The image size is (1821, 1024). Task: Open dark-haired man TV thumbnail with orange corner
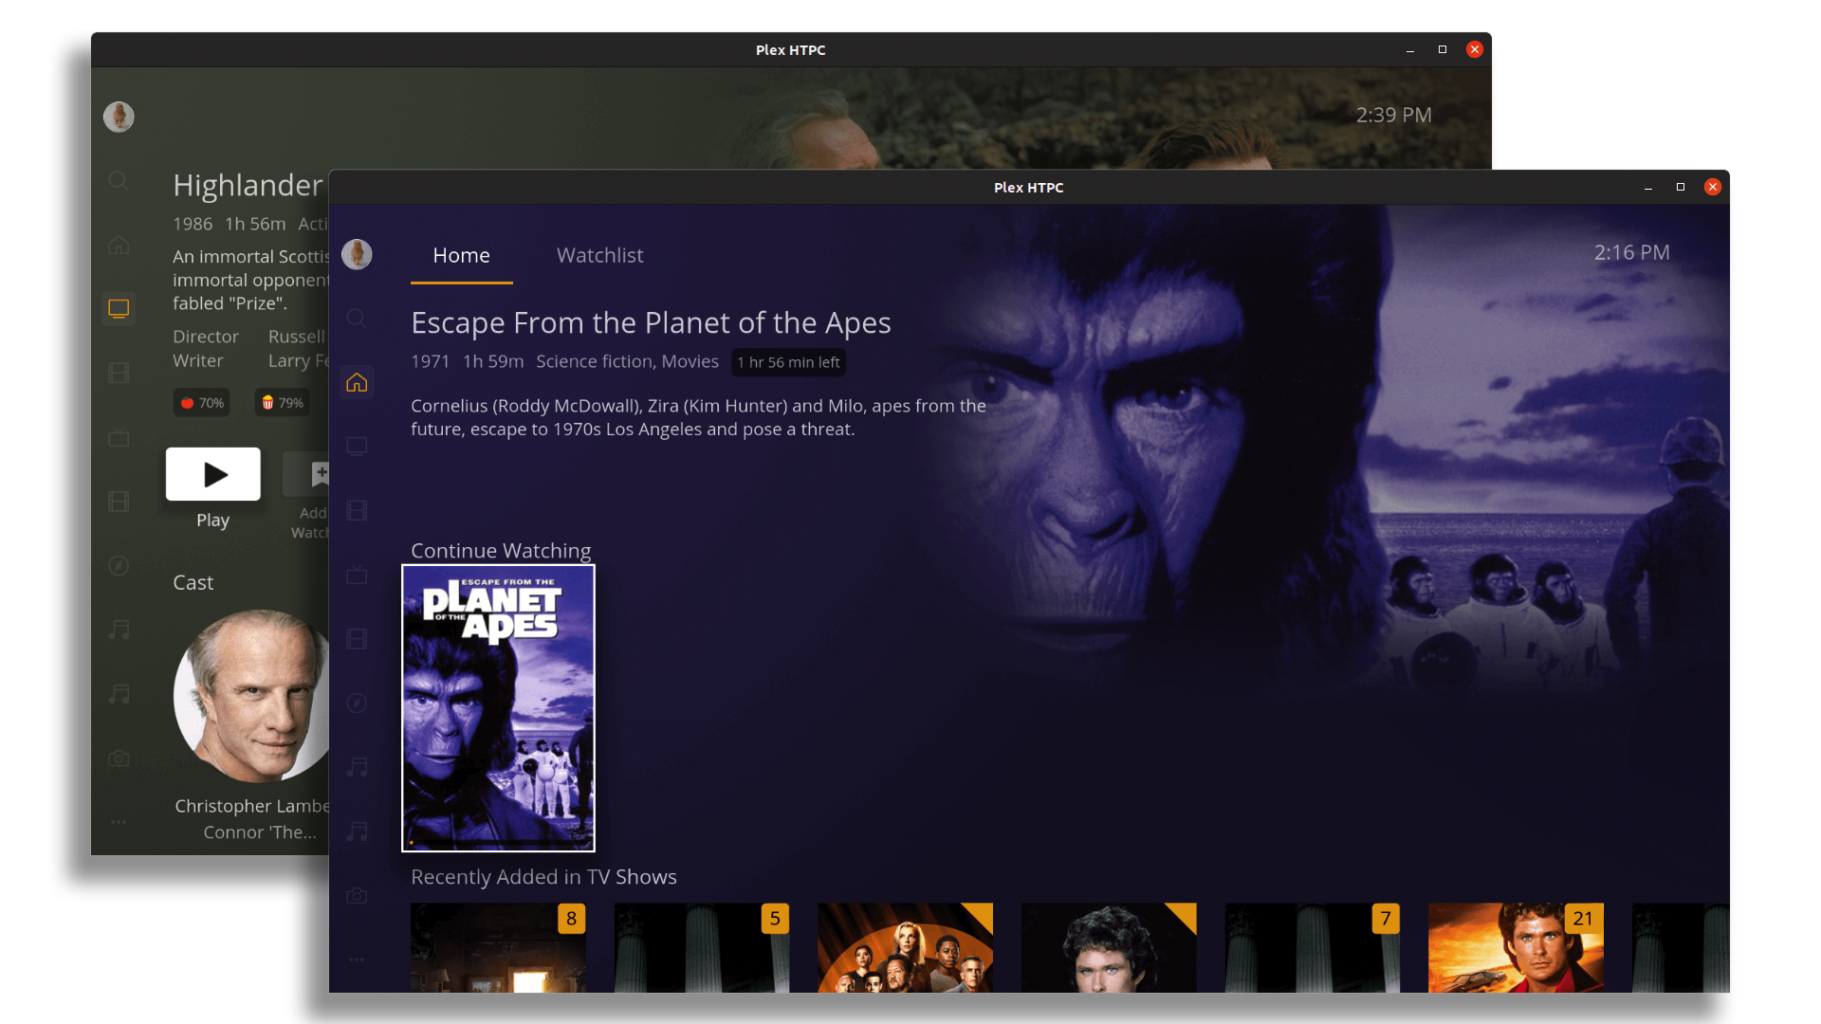[x=1109, y=947]
